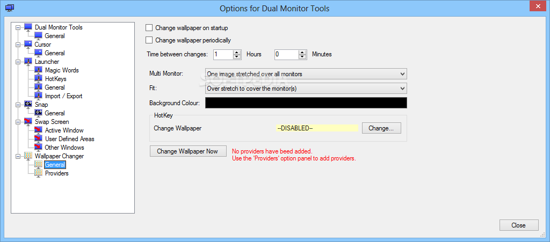
Task: Select the Launcher label in tree
Action: pyautogui.click(x=47, y=62)
